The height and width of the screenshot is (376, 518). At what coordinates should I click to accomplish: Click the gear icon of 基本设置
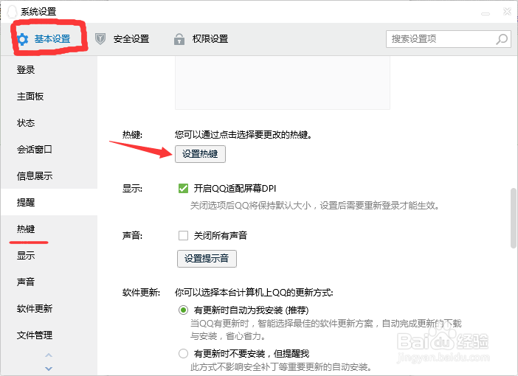coord(22,39)
